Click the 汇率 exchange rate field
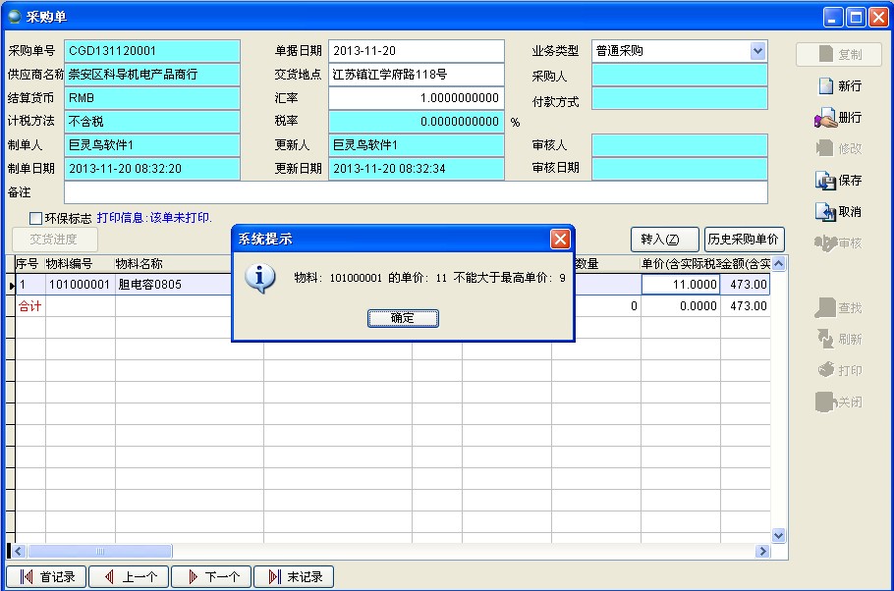This screenshot has width=894, height=591. pos(416,98)
